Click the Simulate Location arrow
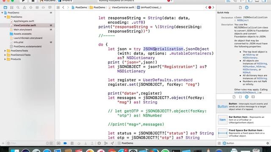The image size is (271, 152). click(x=112, y=143)
